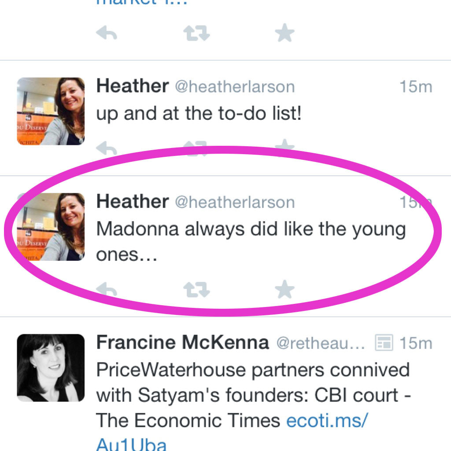This screenshot has height=451, width=451.
Task: Reply to the topmost partially visible tweet
Action: [x=107, y=33]
